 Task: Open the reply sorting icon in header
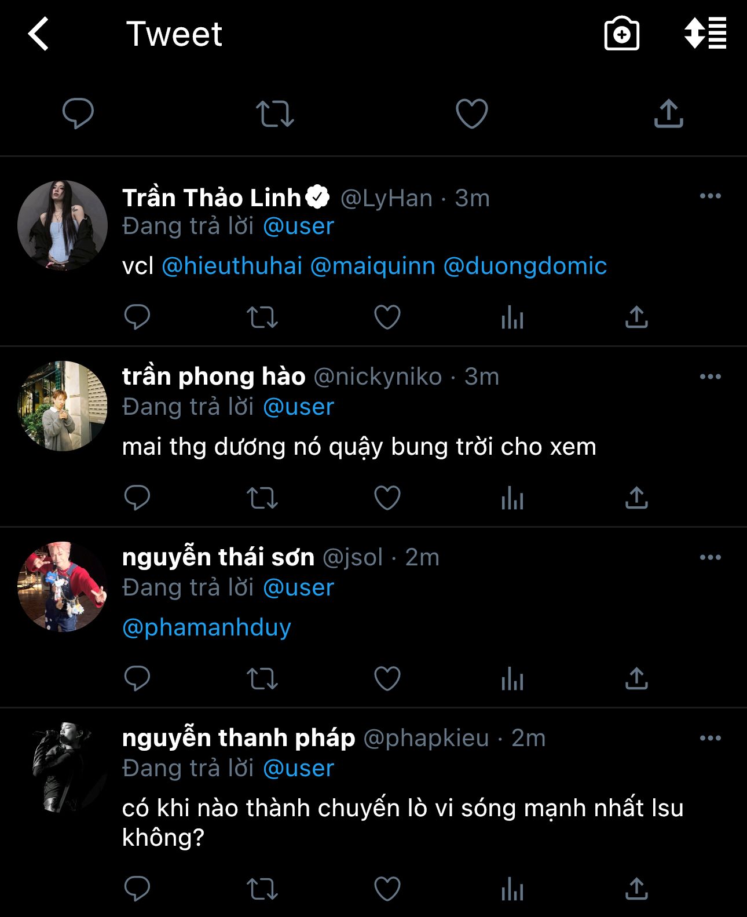click(705, 34)
